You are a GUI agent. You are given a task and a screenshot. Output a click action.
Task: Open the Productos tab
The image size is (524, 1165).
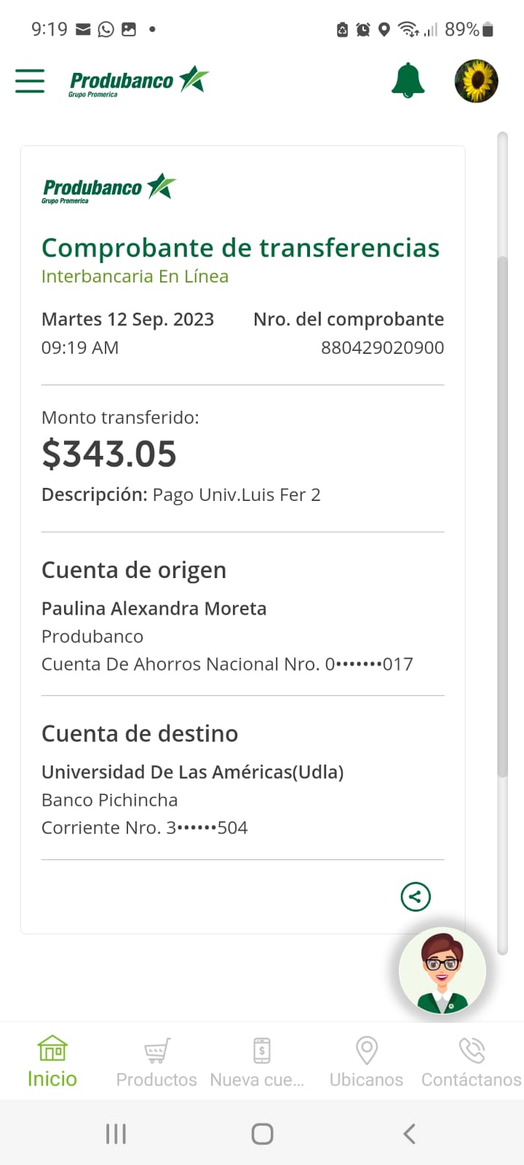pos(156,1062)
